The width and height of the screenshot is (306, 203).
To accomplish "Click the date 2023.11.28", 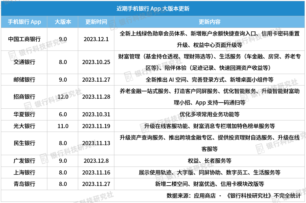I will point(96,97).
